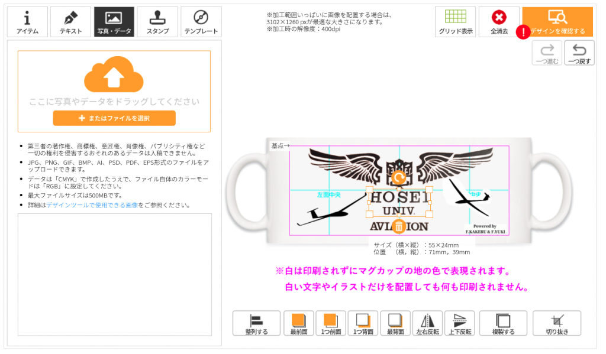
Task: Bring to front with 最前面
Action: (299, 323)
